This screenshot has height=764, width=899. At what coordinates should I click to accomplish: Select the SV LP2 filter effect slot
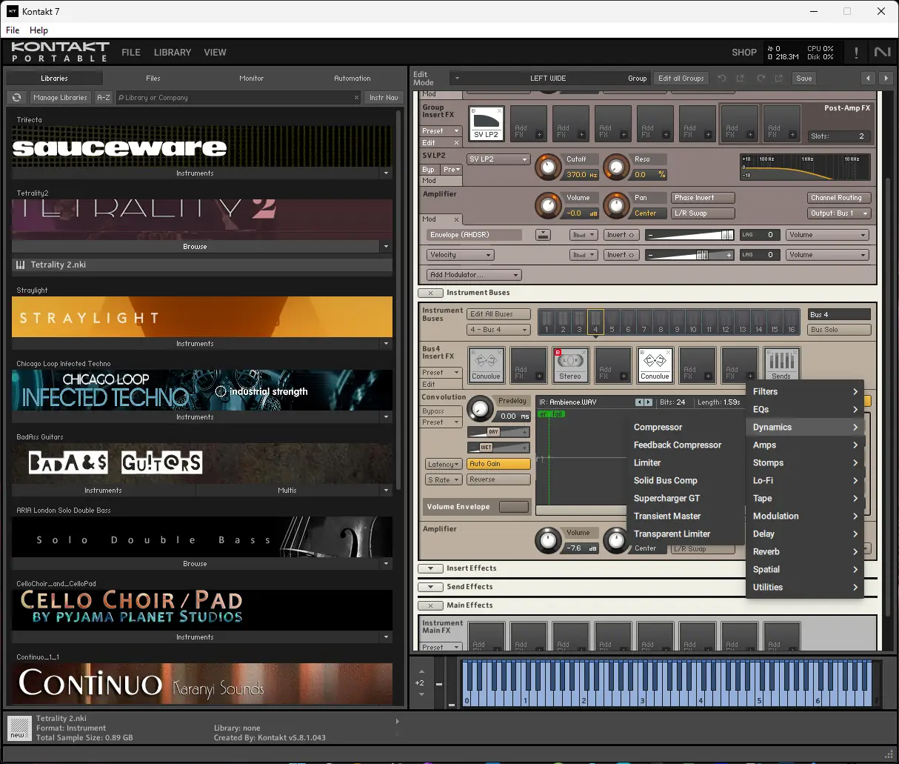(x=487, y=123)
